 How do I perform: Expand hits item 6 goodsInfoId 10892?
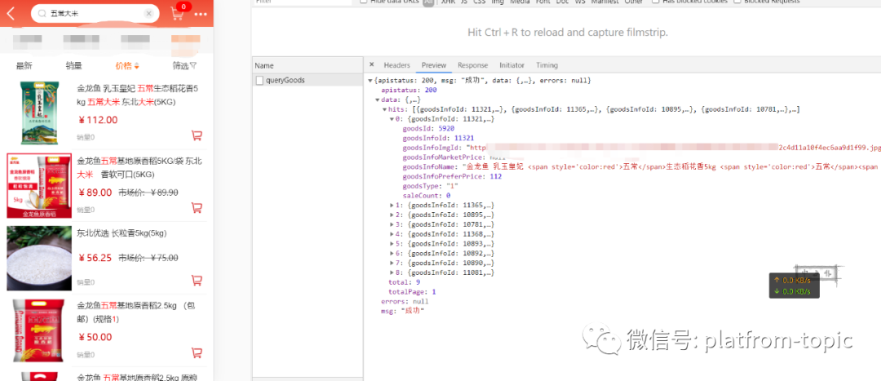click(392, 253)
